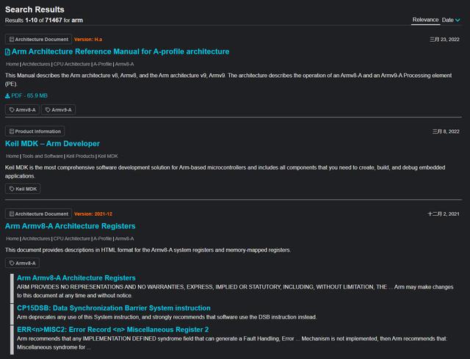Toggle the Date sort order chevron
Image resolution: width=470 pixels, height=359 pixels.
tap(458, 20)
